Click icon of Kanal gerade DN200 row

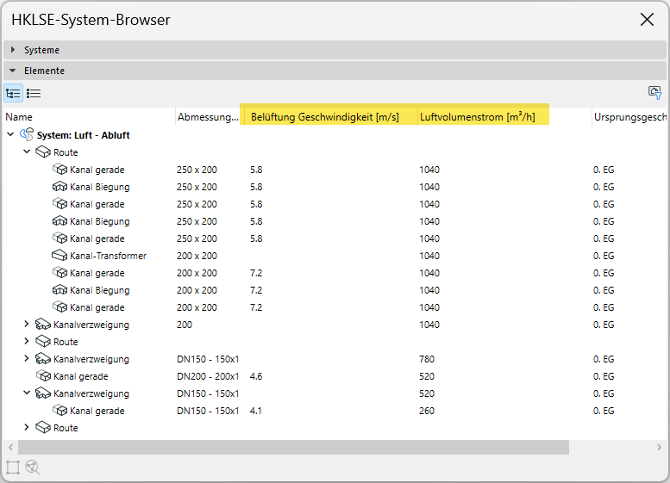pos(43,376)
